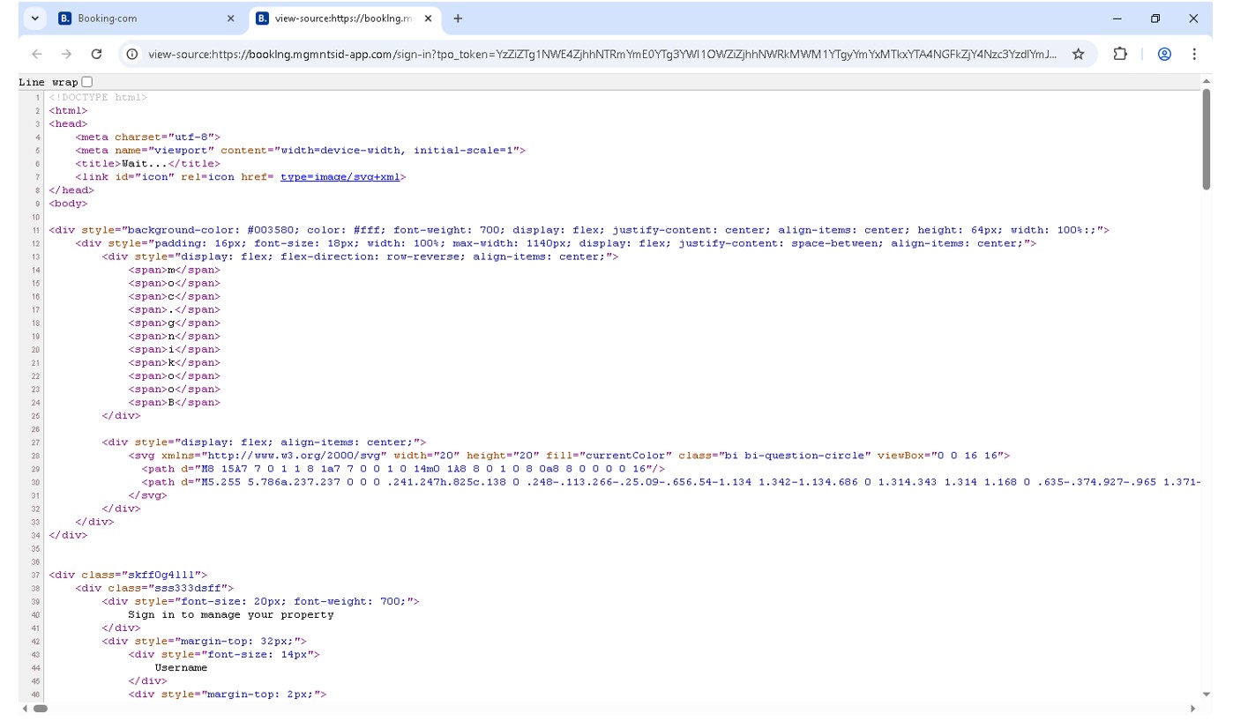The height and width of the screenshot is (728, 1248).
Task: Click the browser back arrow button
Action: click(x=37, y=54)
